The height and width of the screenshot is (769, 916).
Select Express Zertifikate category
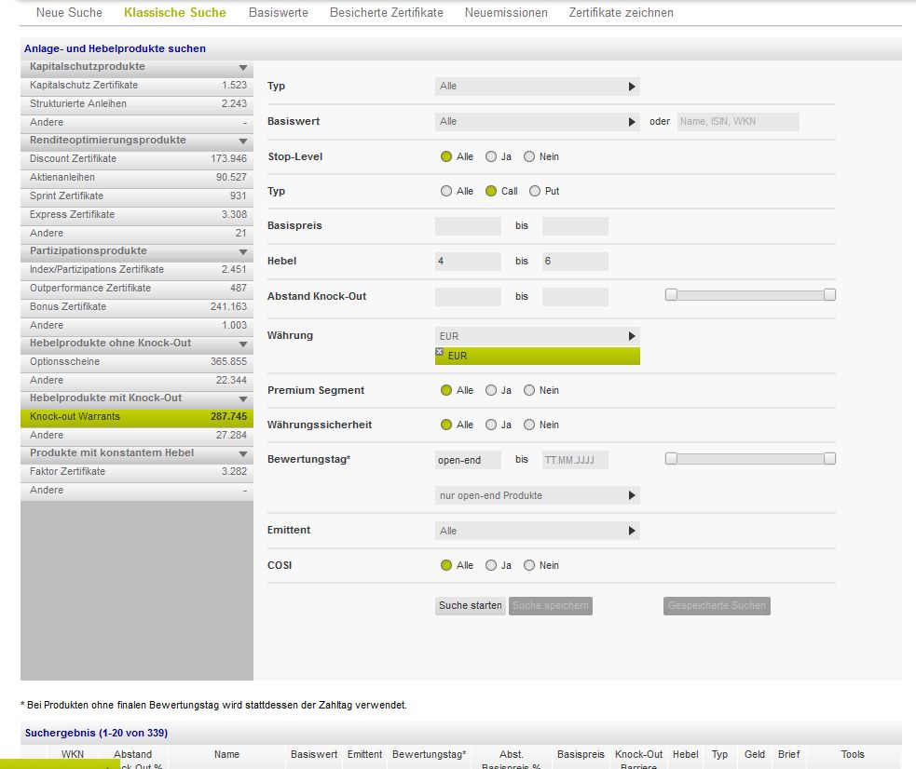coord(137,215)
